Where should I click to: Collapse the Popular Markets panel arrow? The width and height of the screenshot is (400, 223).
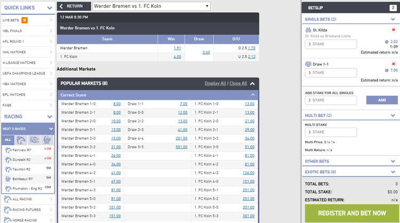click(252, 83)
